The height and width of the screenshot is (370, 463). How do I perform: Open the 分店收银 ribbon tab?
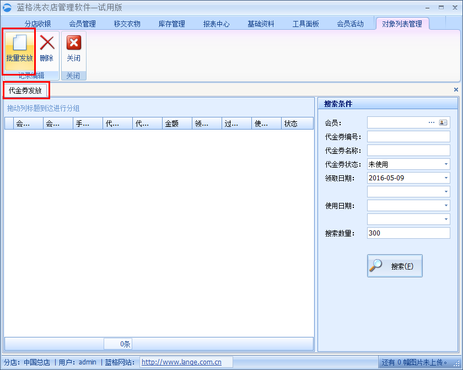tap(38, 24)
